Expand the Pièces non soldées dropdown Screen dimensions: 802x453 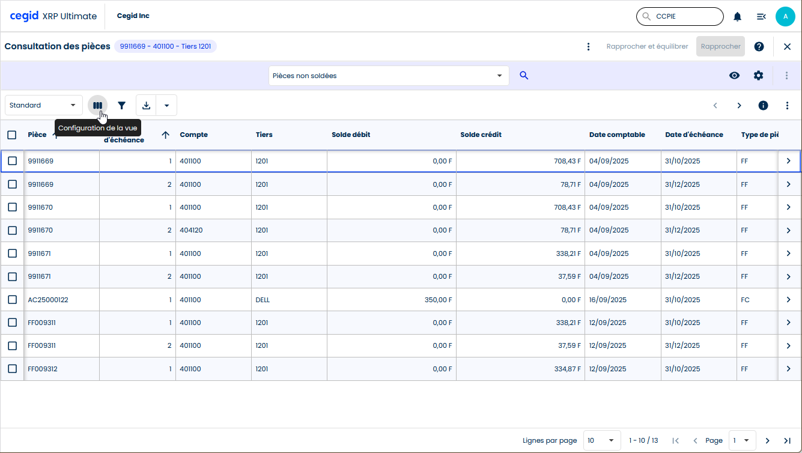point(388,76)
